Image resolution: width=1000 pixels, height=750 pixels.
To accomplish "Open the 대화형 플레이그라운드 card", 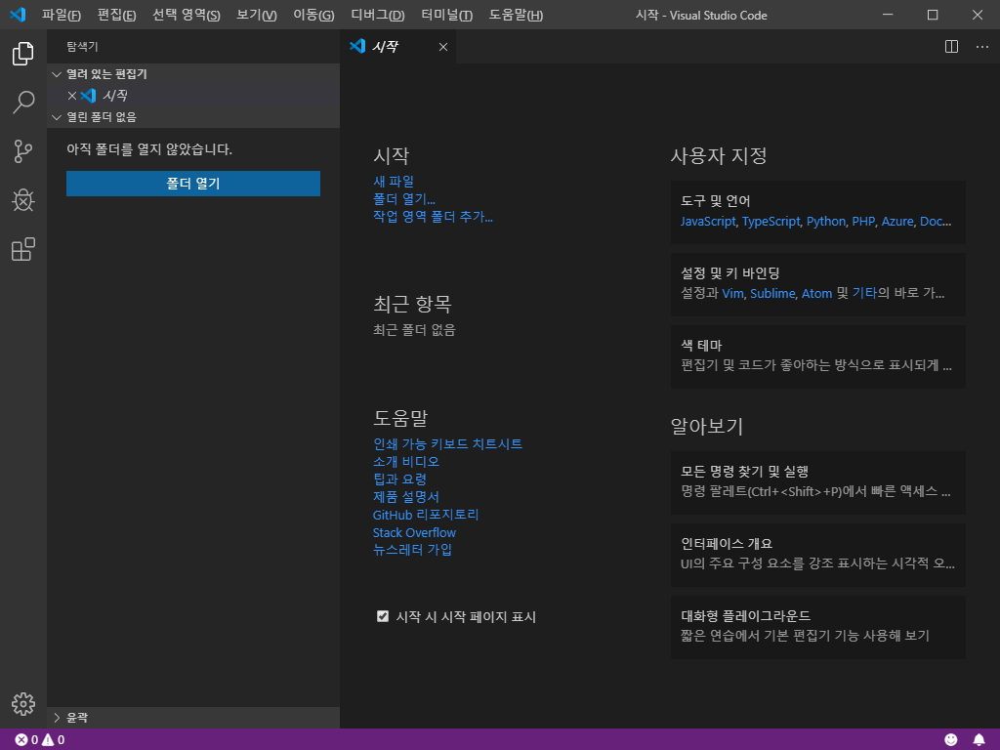I will click(x=817, y=627).
